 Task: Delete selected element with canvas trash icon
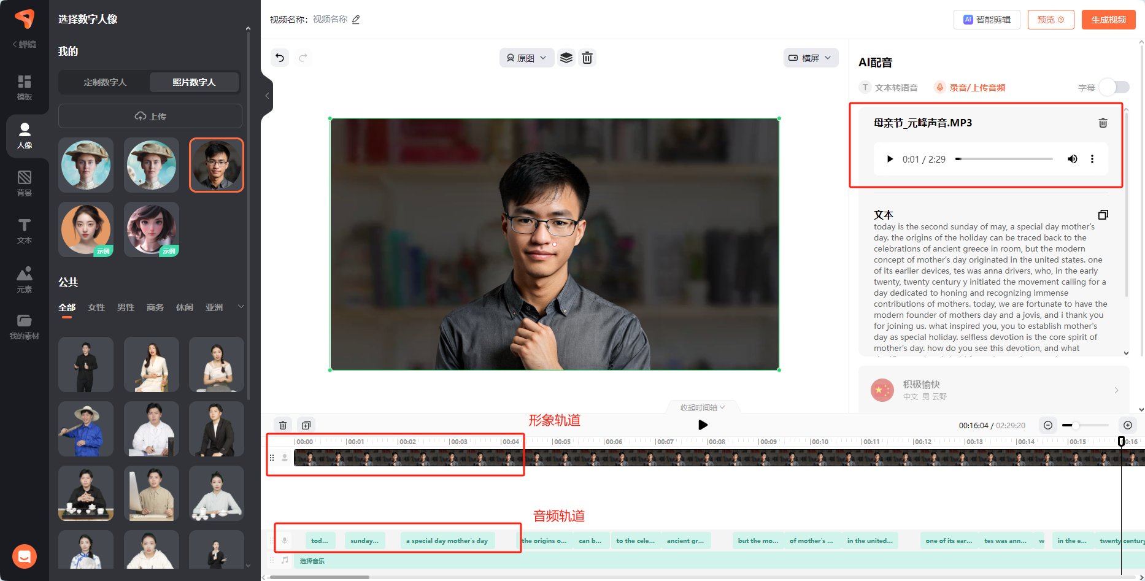pyautogui.click(x=587, y=58)
